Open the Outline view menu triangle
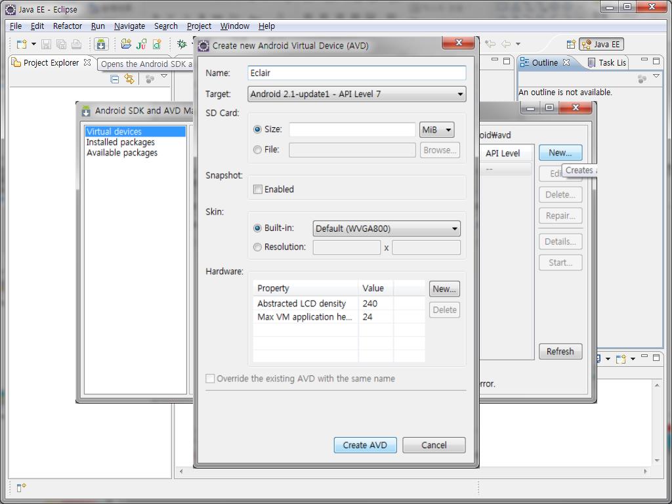 click(x=656, y=76)
